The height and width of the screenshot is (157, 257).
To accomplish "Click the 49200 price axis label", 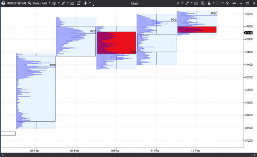I will [x=249, y=14].
